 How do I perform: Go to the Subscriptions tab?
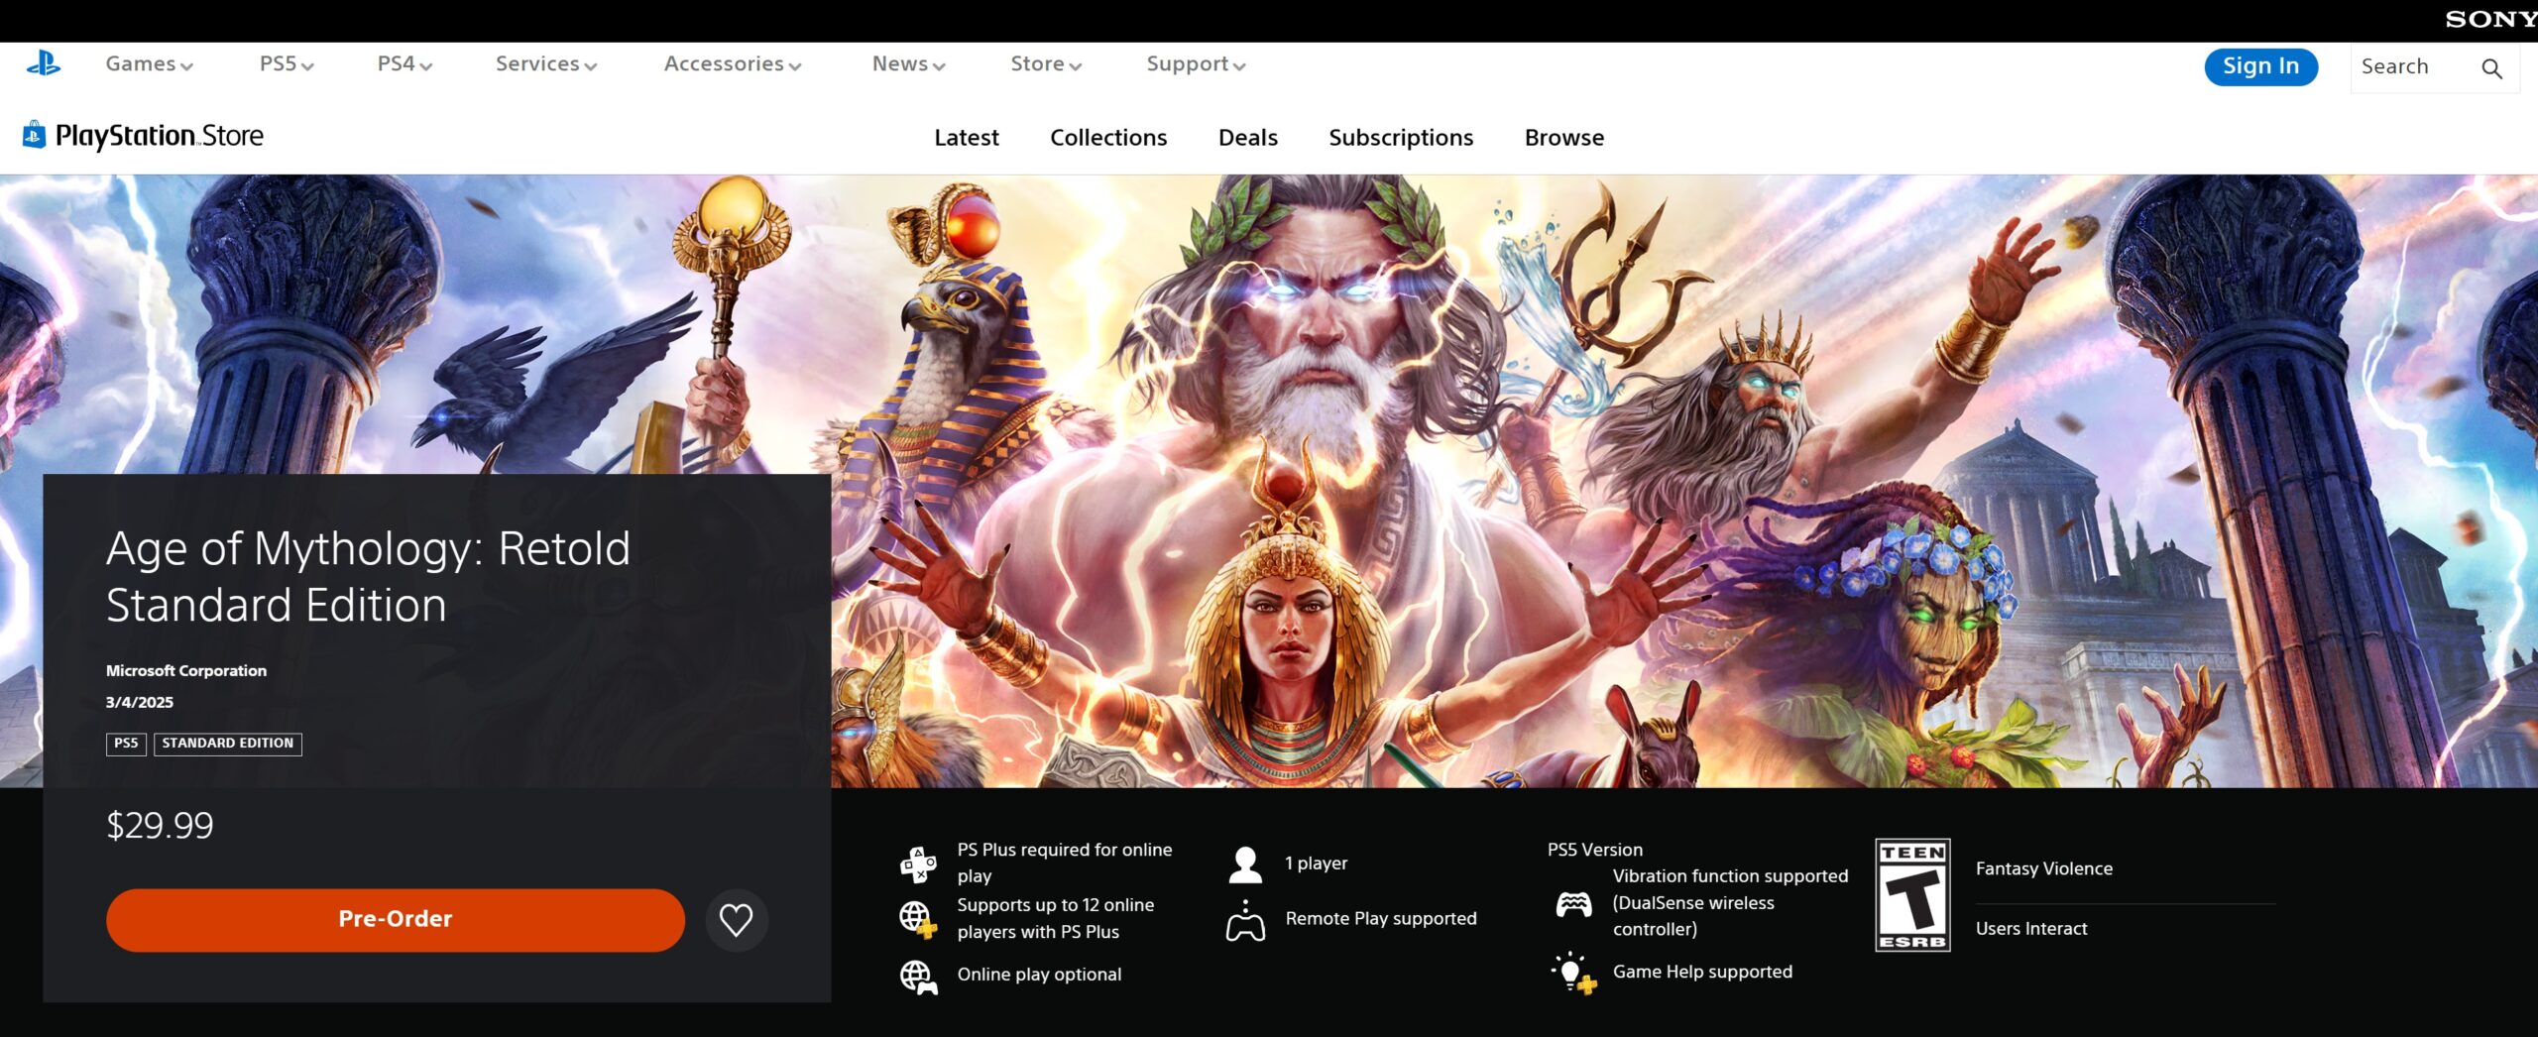pos(1400,138)
